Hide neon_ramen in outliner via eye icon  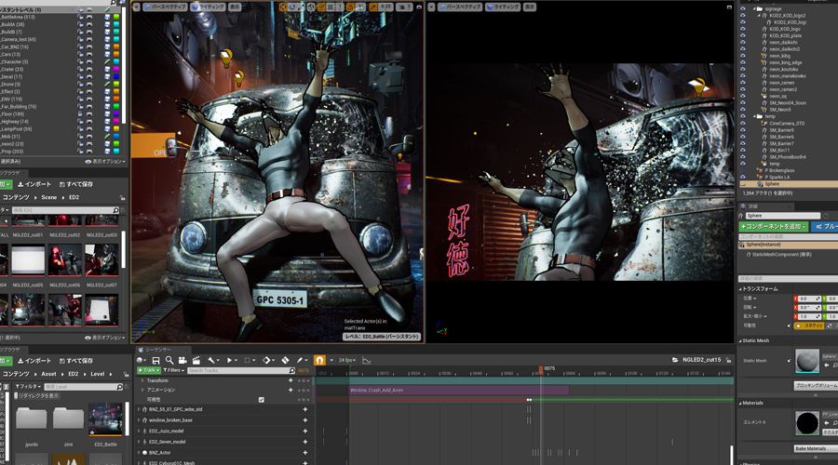pyautogui.click(x=743, y=83)
